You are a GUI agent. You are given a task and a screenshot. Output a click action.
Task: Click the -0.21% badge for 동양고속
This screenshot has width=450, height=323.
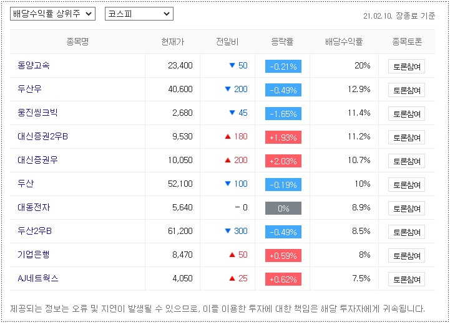283,67
